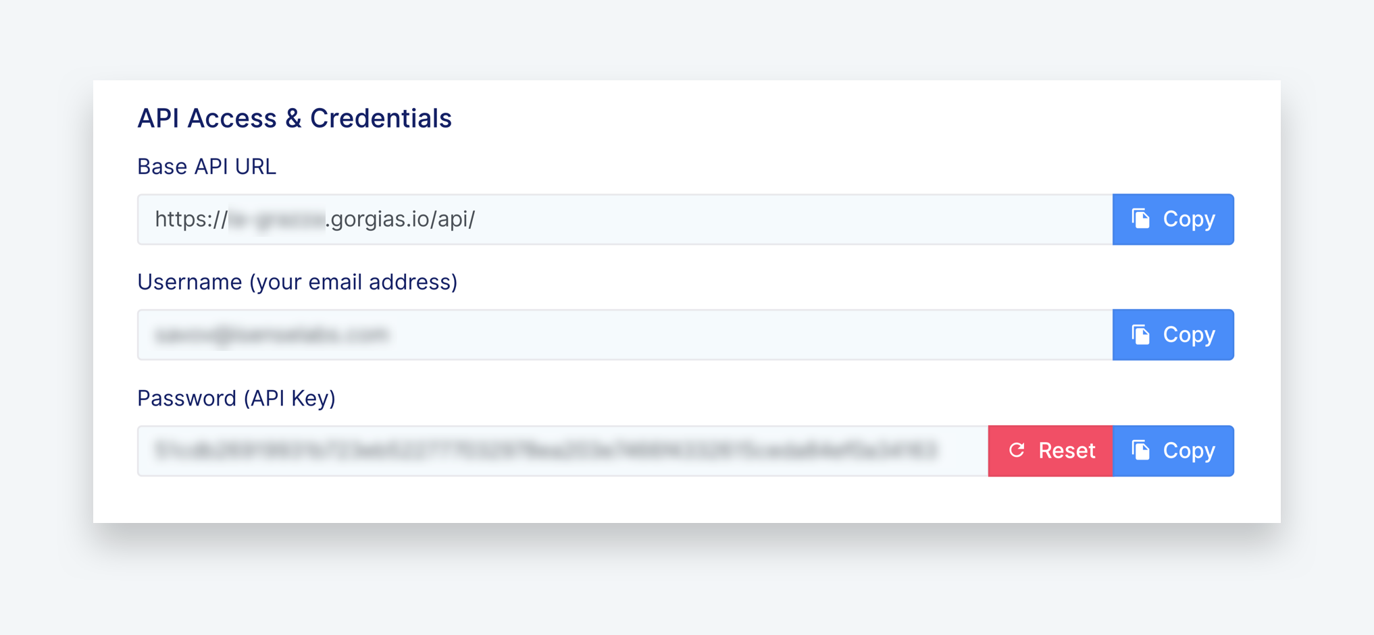Click the circular arrow reset icon
The height and width of the screenshot is (635, 1374).
[1017, 450]
